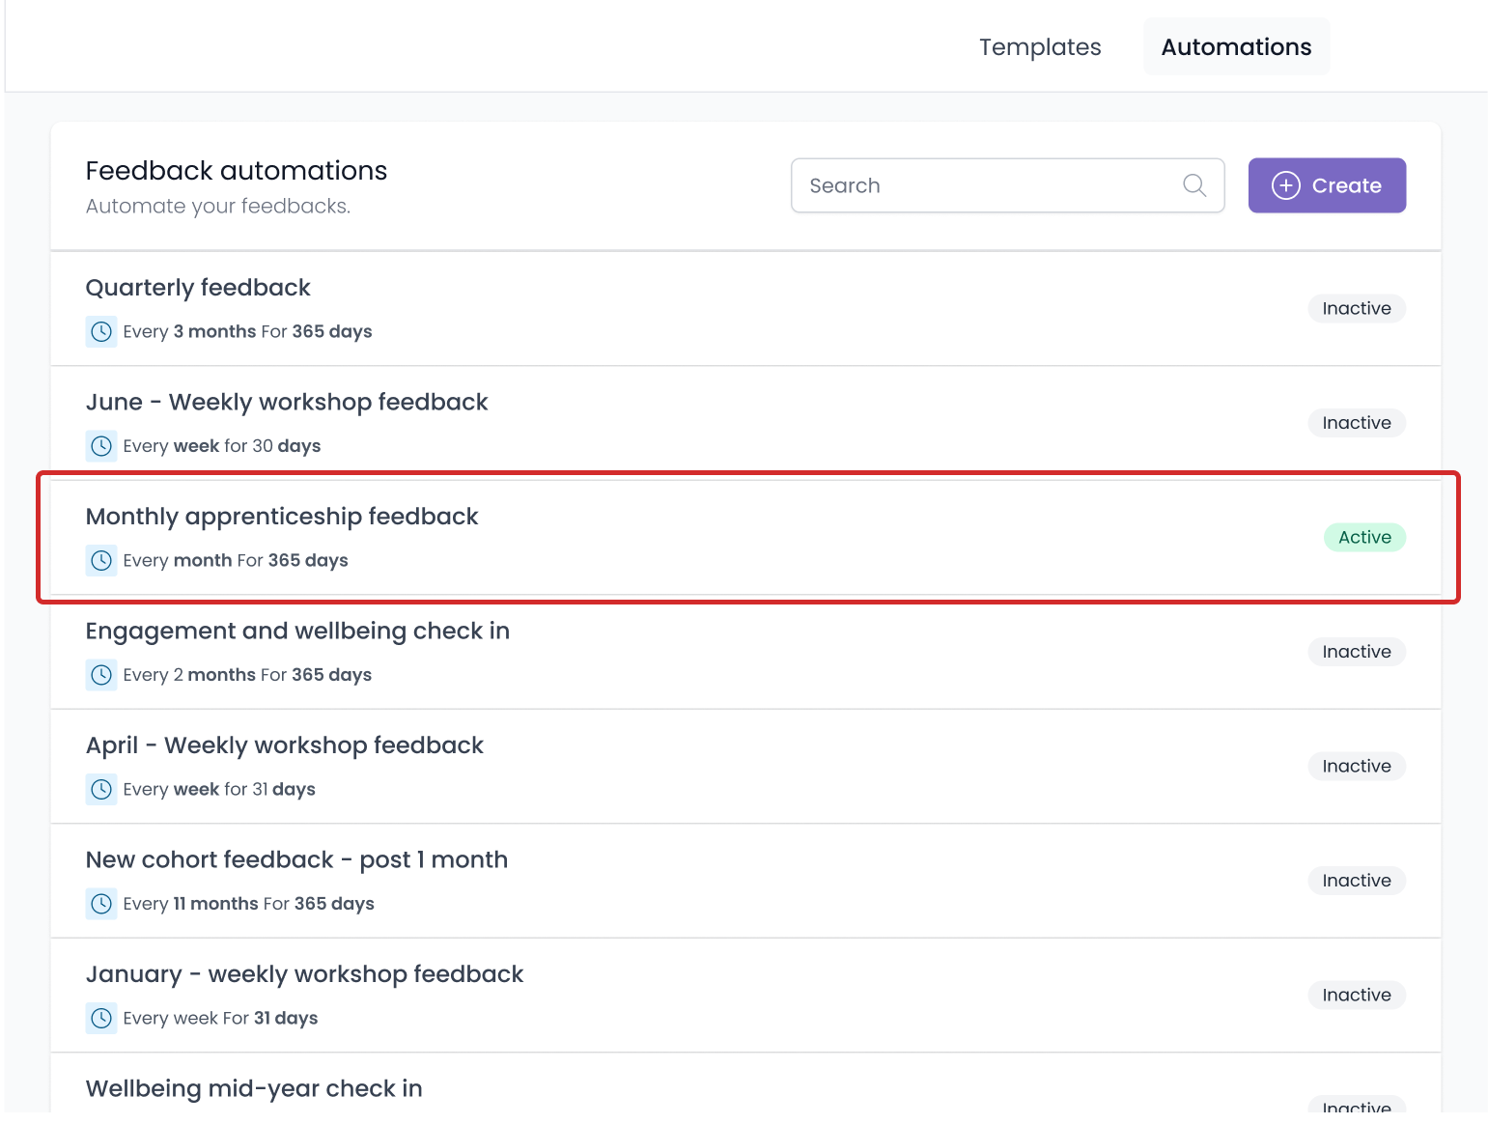Switch to the Templates tab
Screen dimensions: 1488x1124
click(1040, 46)
